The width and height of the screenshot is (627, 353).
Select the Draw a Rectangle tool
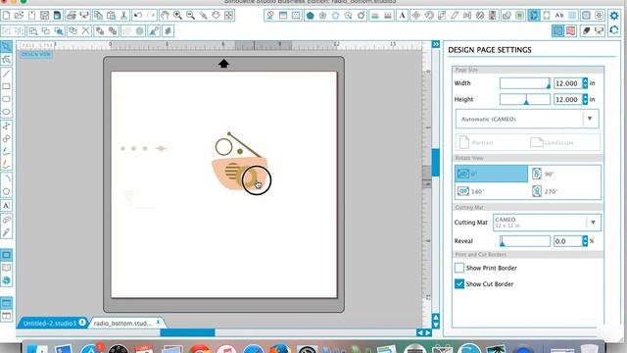point(7,86)
